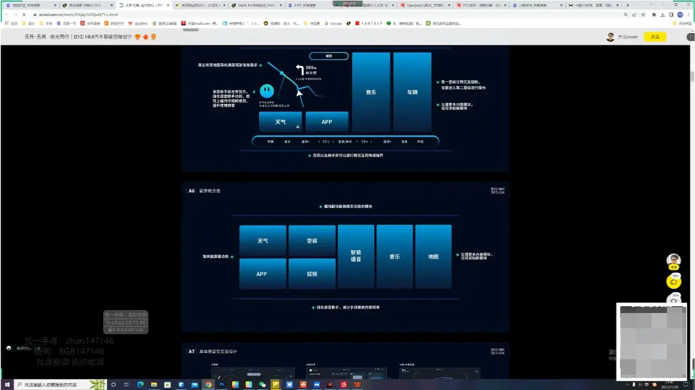
Task: Click the browser reload/stop button
Action: coord(24,14)
